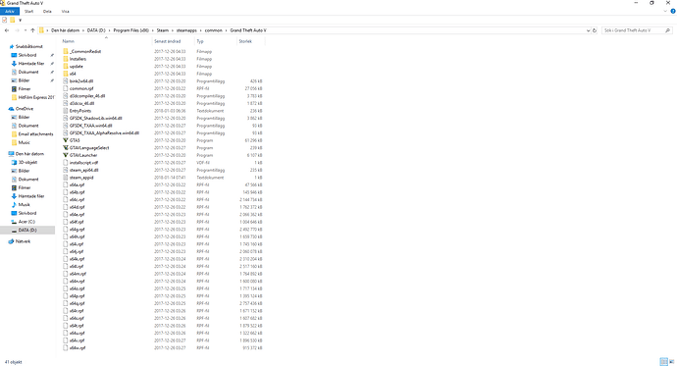Navigate to steamapps in the breadcrumb path
This screenshot has height=366, width=677.
coord(186,30)
